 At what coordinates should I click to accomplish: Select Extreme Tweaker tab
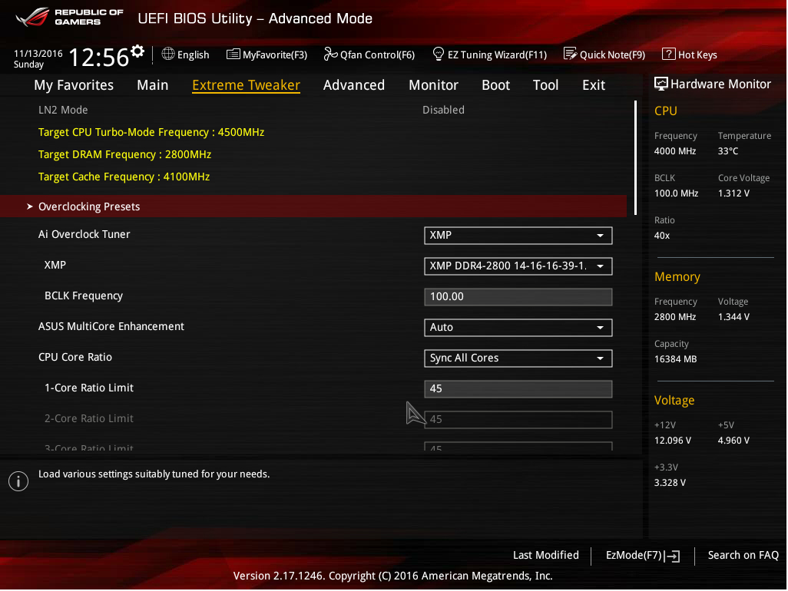pyautogui.click(x=247, y=85)
